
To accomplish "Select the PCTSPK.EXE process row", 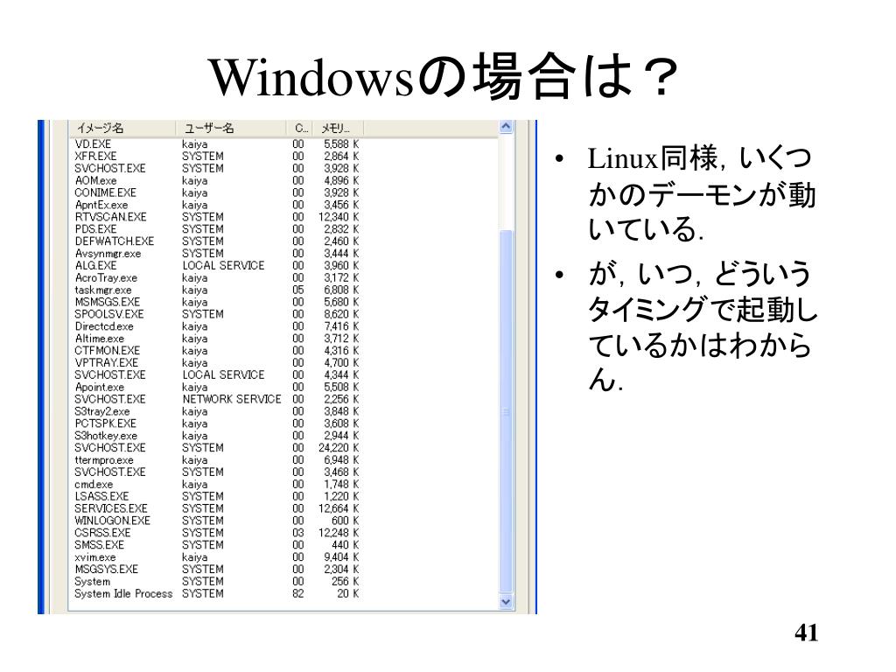I will [x=217, y=424].
